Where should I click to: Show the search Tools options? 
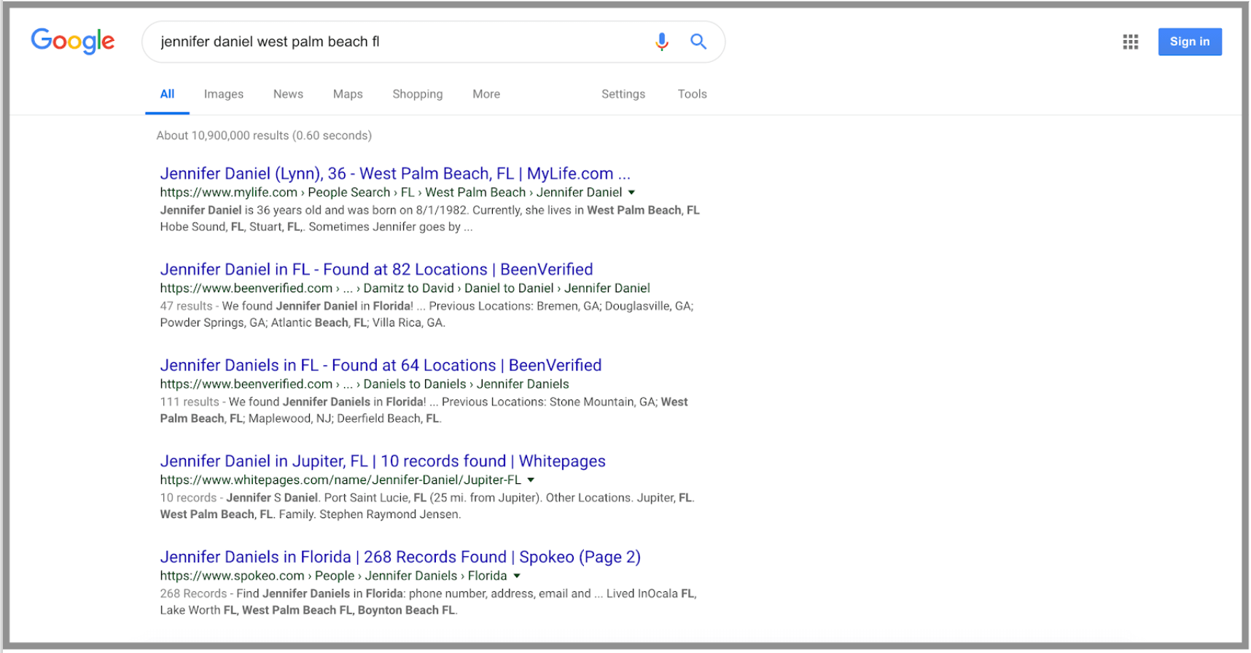coord(692,94)
